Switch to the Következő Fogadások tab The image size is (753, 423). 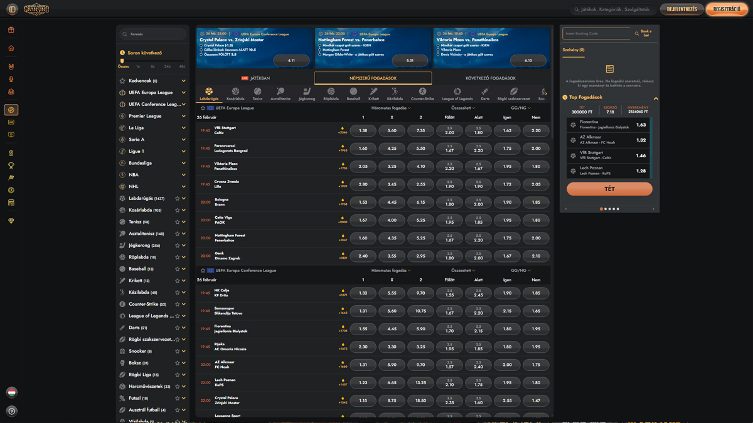(x=490, y=78)
